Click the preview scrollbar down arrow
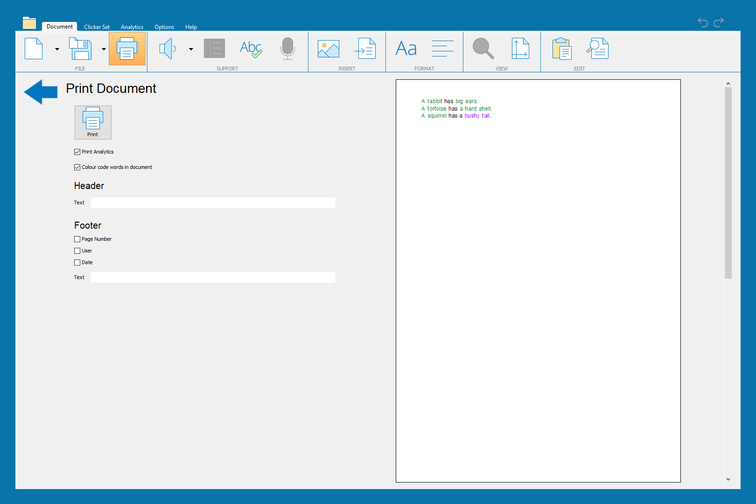 pyautogui.click(x=728, y=479)
